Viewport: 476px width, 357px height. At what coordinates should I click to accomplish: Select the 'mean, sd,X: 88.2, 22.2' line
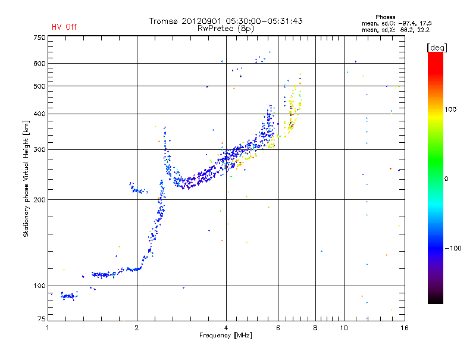click(396, 30)
